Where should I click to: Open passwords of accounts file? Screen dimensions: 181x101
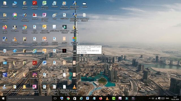tap(15, 89)
